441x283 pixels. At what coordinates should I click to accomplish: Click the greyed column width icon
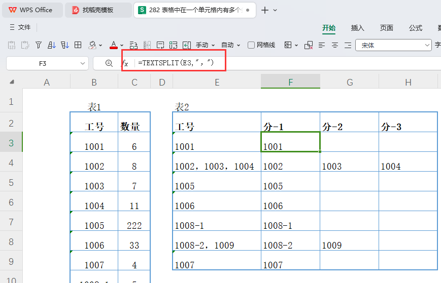tap(147, 45)
